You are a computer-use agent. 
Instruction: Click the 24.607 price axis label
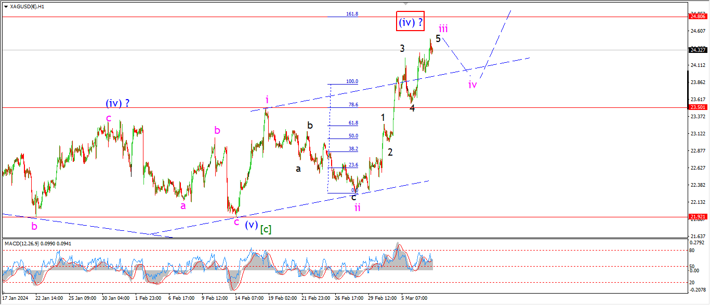pyautogui.click(x=698, y=31)
